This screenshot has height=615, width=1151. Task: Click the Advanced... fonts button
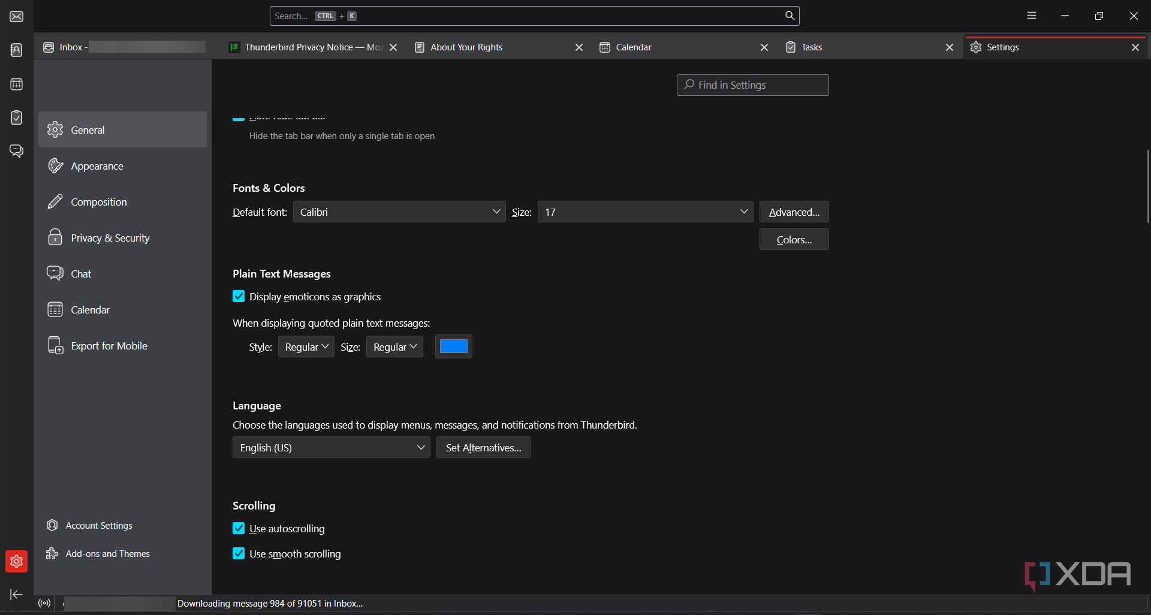click(794, 212)
